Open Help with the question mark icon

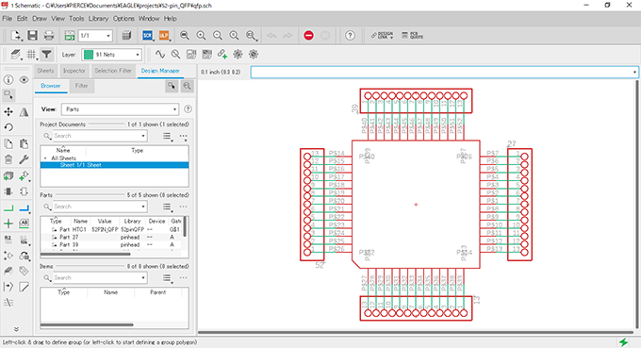tap(350, 36)
